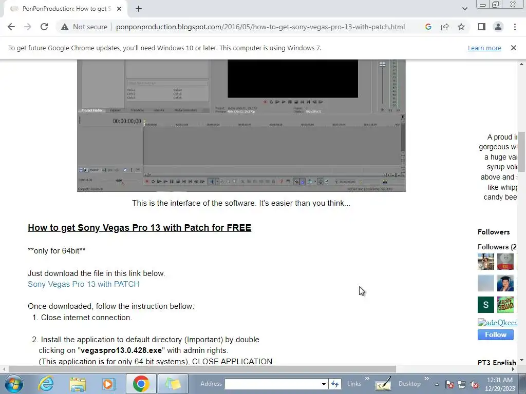
Task: Click the Followers sidebar heading
Action: pyautogui.click(x=494, y=232)
